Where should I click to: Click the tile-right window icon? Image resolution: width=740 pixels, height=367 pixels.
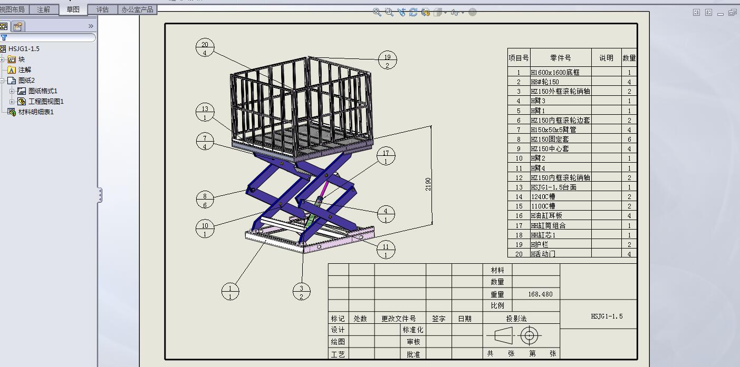[x=708, y=13]
